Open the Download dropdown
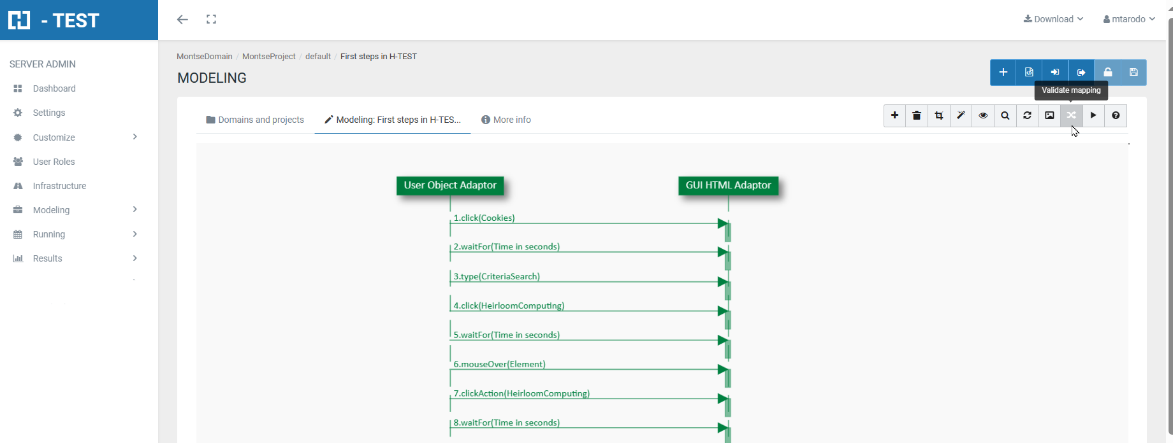1173x443 pixels. (1053, 19)
